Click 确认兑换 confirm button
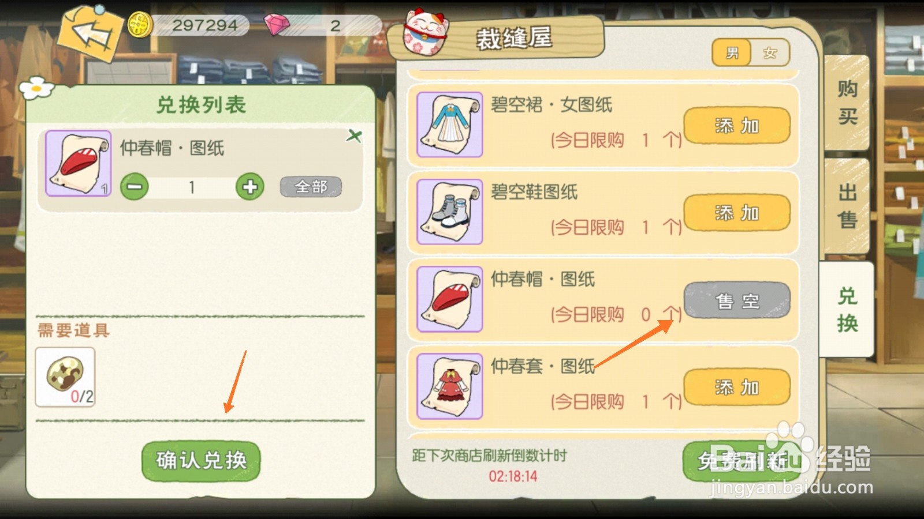 tap(201, 461)
